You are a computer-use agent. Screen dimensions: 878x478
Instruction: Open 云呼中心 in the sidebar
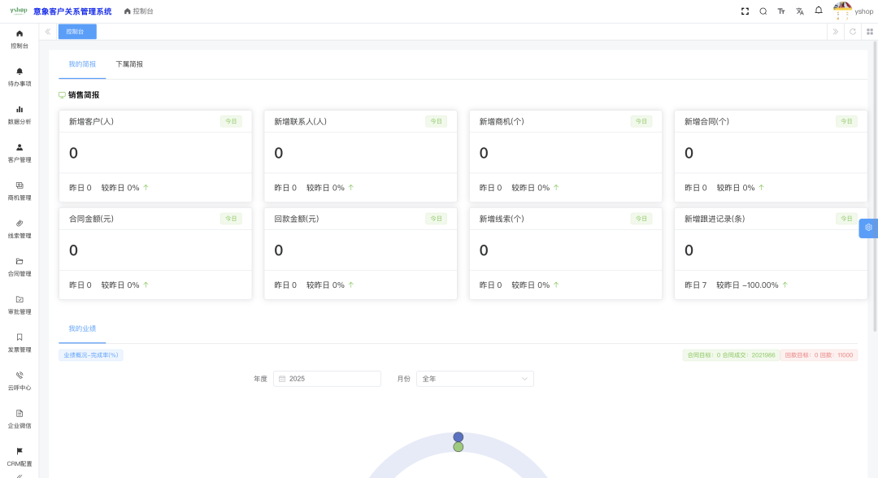coord(19,380)
